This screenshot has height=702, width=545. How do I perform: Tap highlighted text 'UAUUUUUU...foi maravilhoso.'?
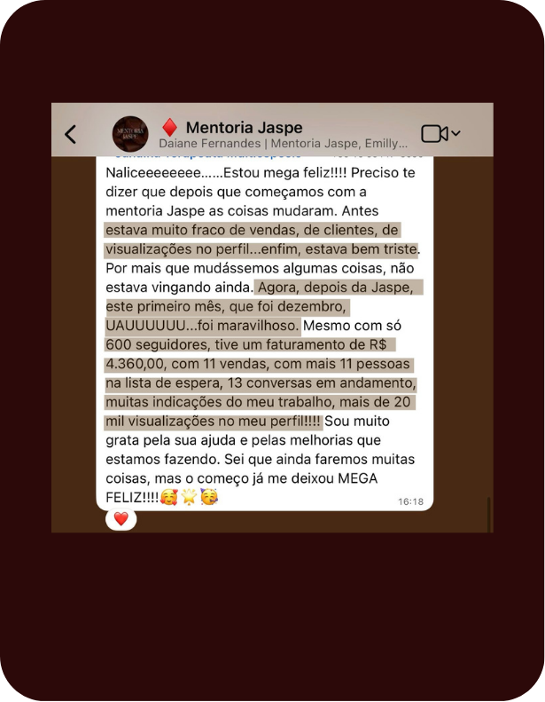point(202,326)
